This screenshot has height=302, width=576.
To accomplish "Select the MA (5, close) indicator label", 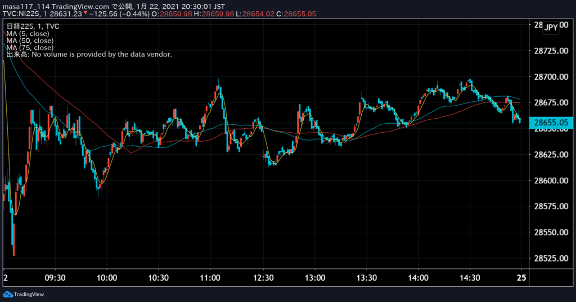I will (28, 33).
